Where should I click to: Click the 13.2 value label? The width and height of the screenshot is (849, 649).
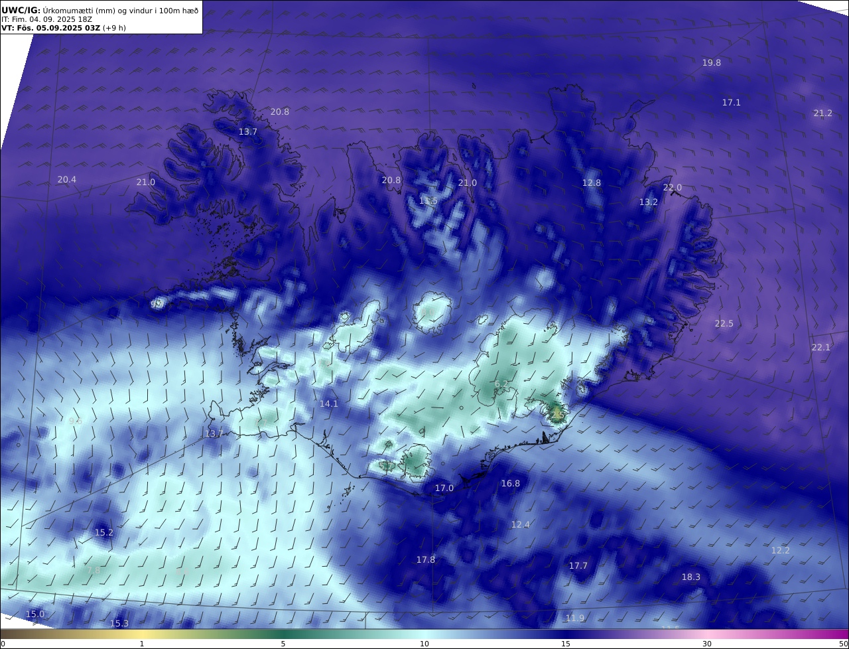click(649, 202)
